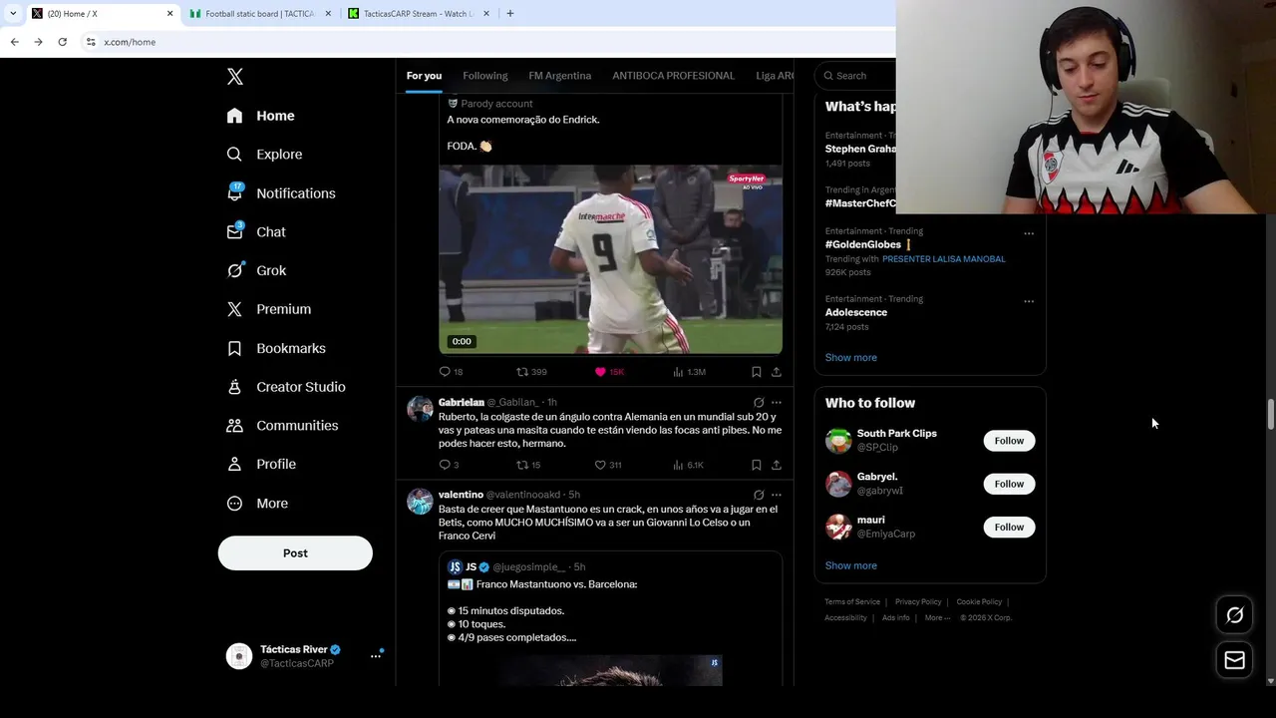This screenshot has width=1276, height=718.
Task: Share the Endrick video post
Action: tap(777, 372)
